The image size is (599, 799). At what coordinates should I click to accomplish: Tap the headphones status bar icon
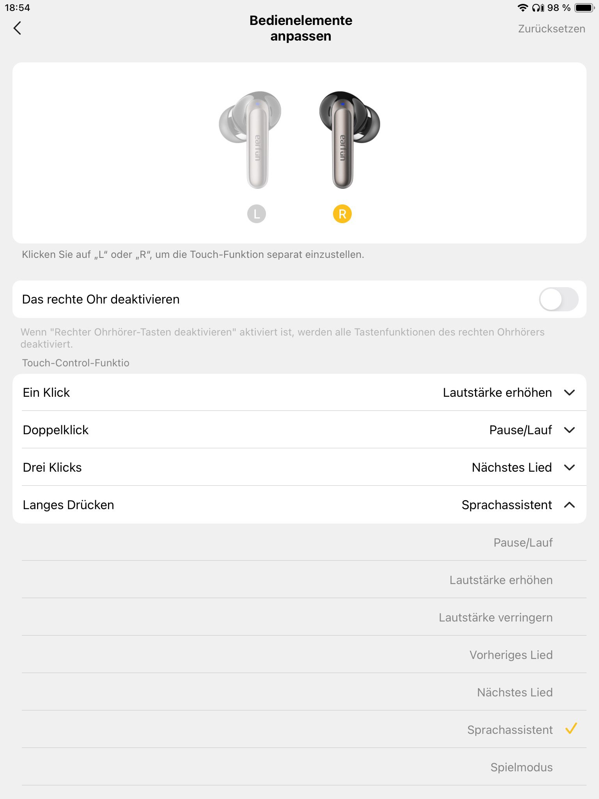pos(538,8)
